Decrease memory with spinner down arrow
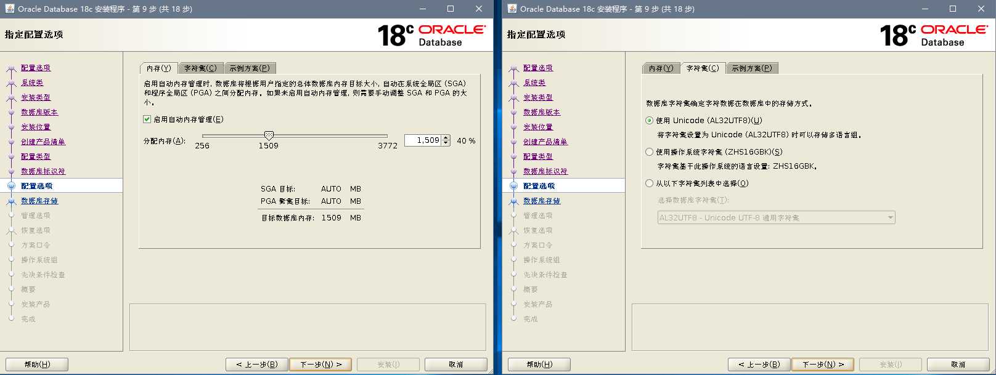This screenshot has height=375, width=996. [x=446, y=143]
